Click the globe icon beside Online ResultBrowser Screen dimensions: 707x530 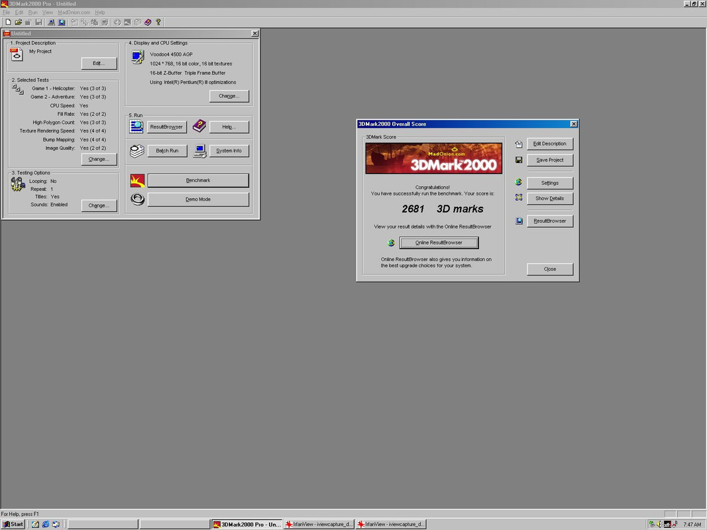pos(391,243)
